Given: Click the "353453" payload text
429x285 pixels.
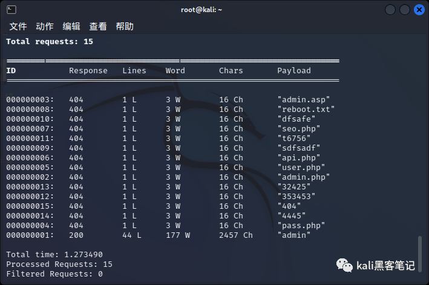Looking at the screenshot, I should pos(296,197).
